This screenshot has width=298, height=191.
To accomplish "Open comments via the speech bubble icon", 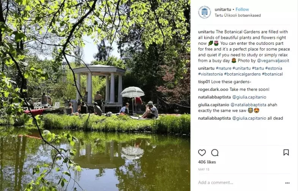I will pyautogui.click(x=215, y=152).
